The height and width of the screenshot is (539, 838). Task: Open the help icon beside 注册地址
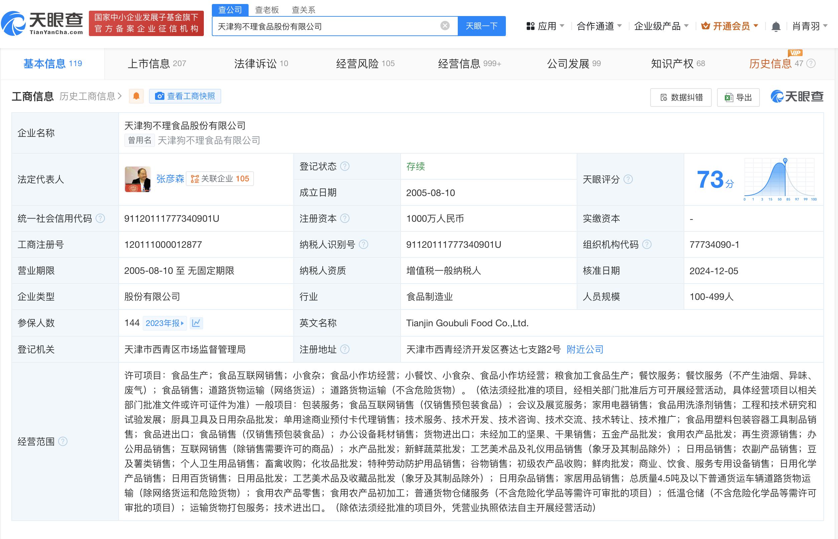click(x=345, y=349)
